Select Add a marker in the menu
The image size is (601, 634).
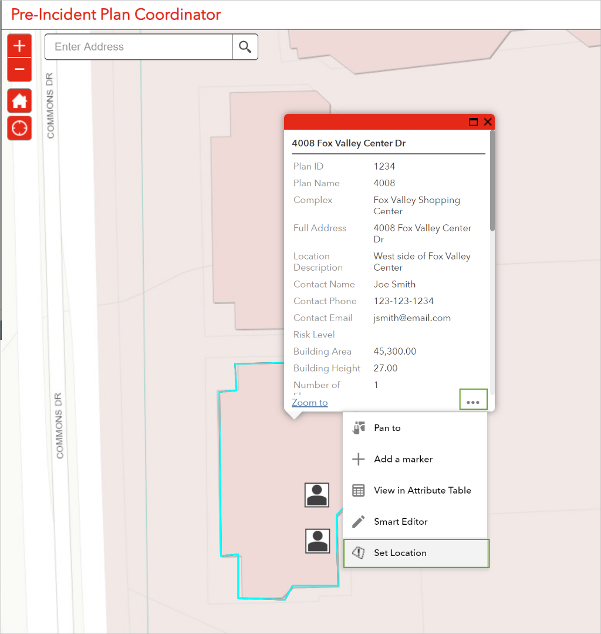coord(403,459)
